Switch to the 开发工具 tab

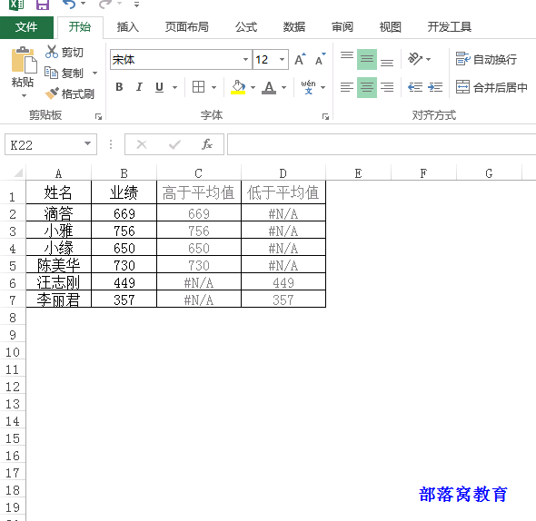click(449, 27)
